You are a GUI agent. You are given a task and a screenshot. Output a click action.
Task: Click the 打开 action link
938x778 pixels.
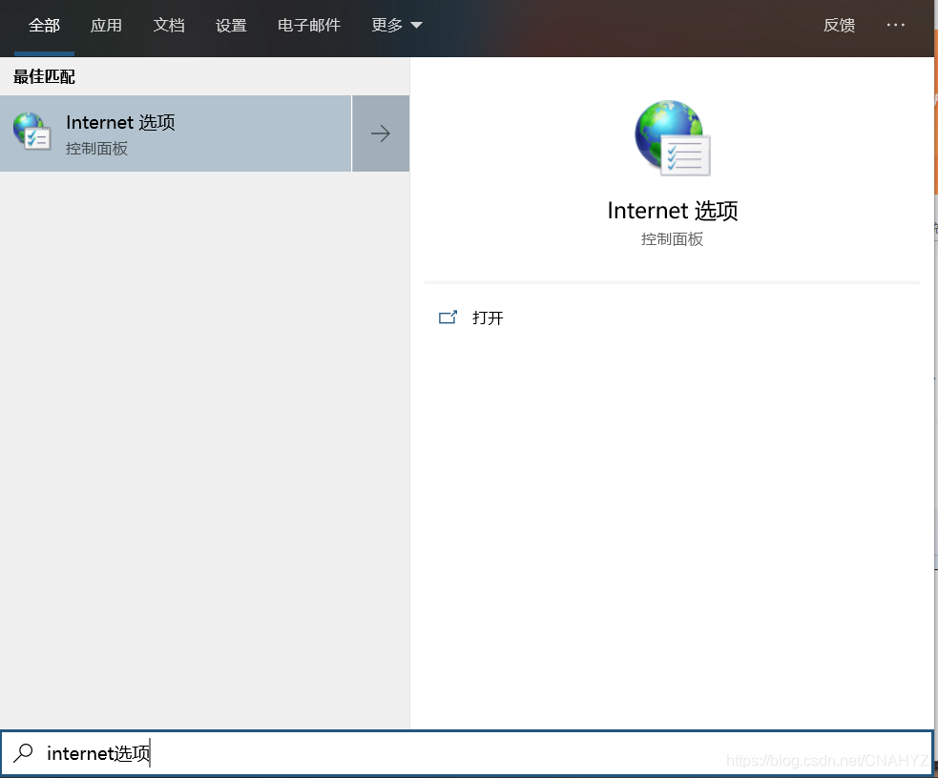point(488,317)
